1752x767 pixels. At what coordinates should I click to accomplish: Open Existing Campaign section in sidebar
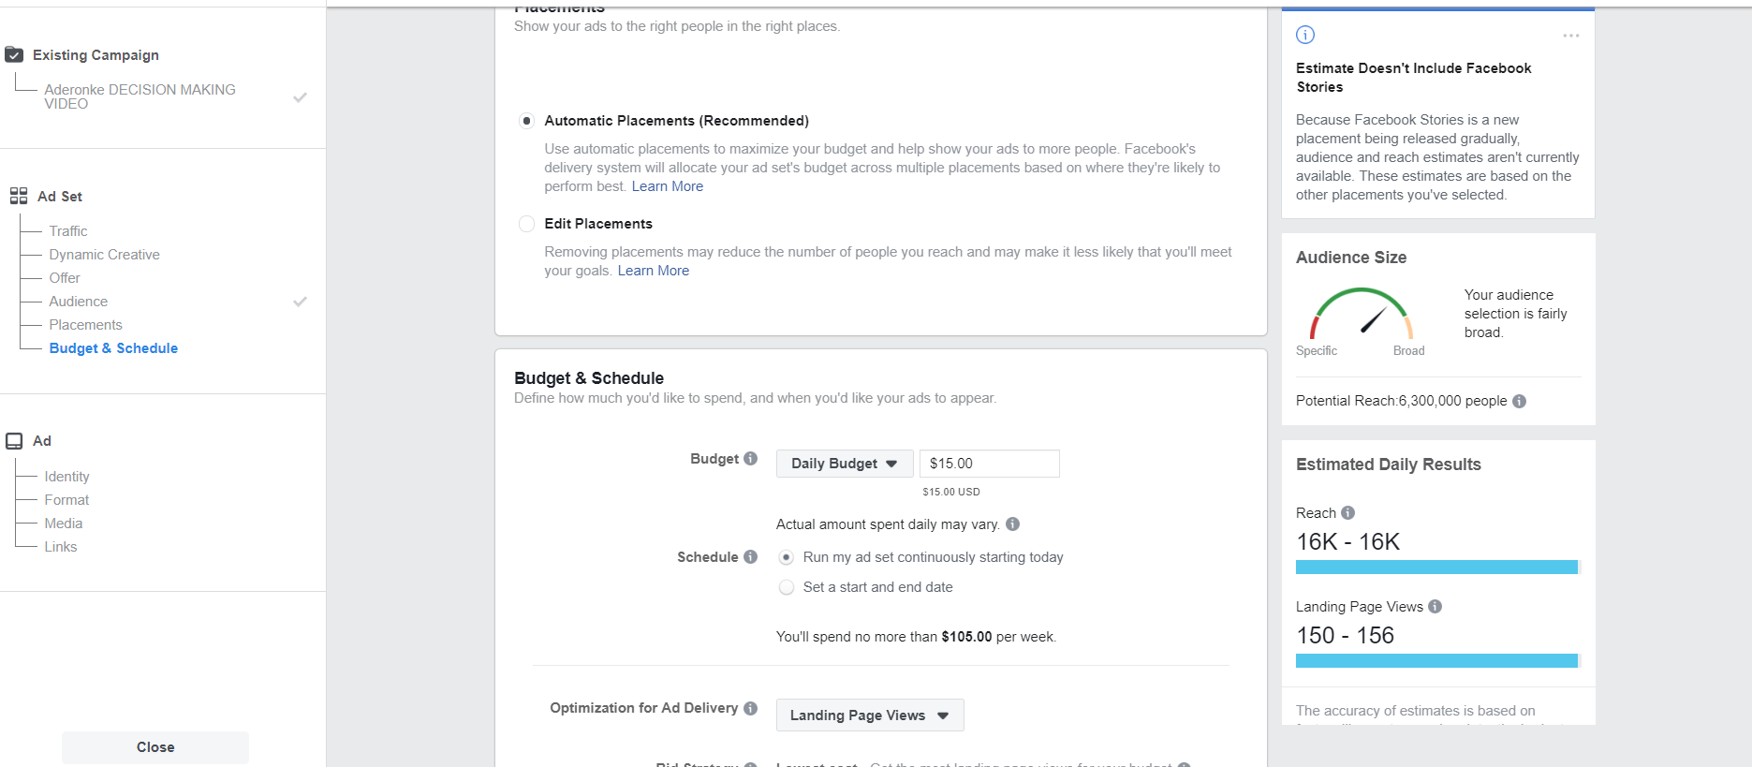click(x=96, y=55)
